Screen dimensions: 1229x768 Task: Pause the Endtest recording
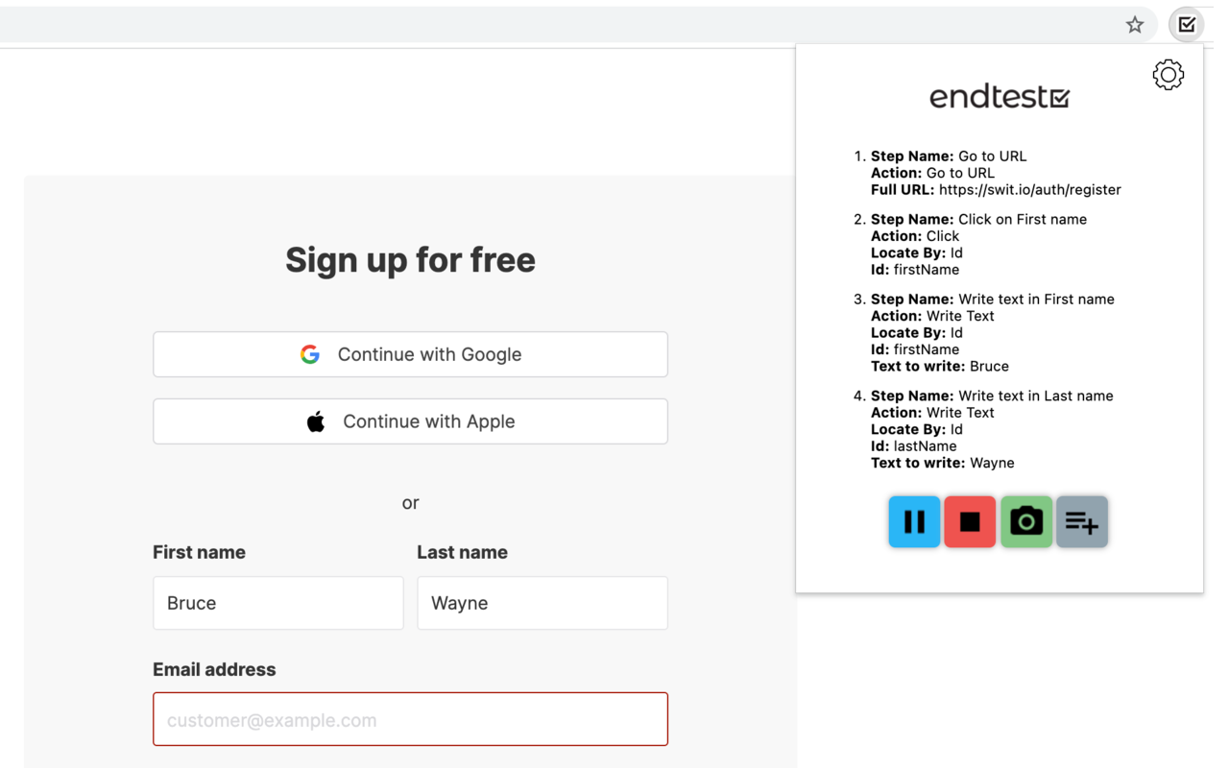point(913,521)
